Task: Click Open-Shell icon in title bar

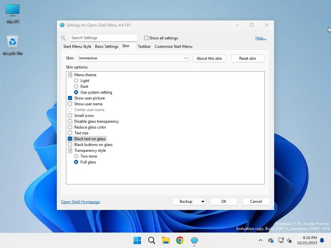Action: (62, 25)
